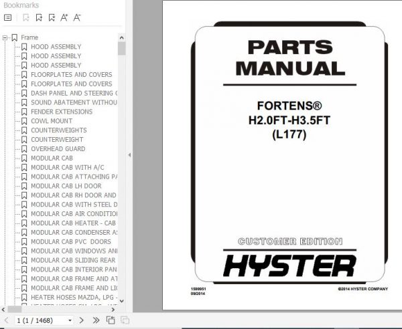
Task: Go to next page
Action: [81, 320]
